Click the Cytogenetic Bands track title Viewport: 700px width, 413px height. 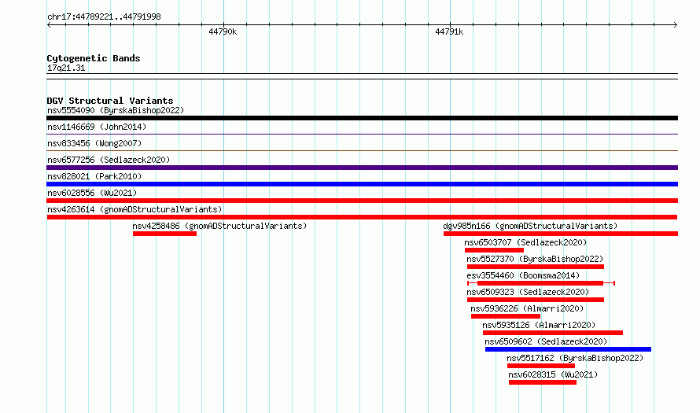click(x=94, y=58)
